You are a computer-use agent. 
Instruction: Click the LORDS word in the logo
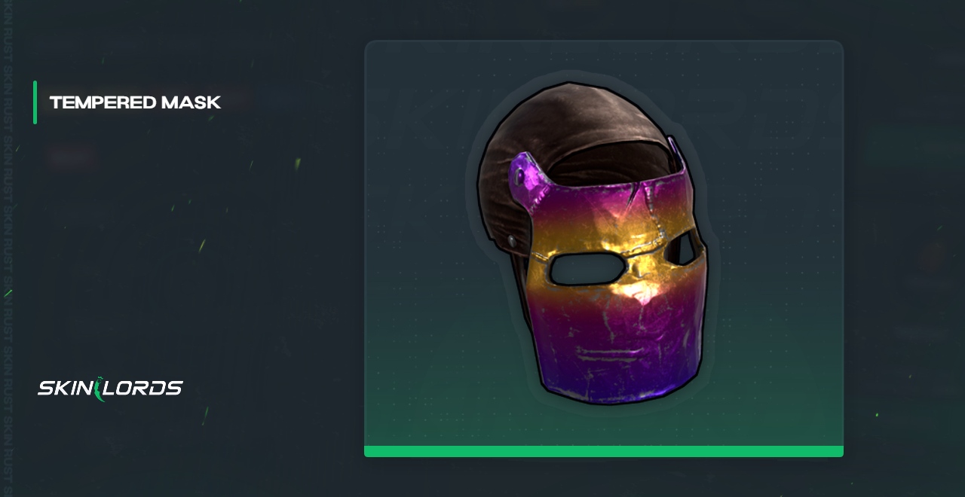coord(145,389)
